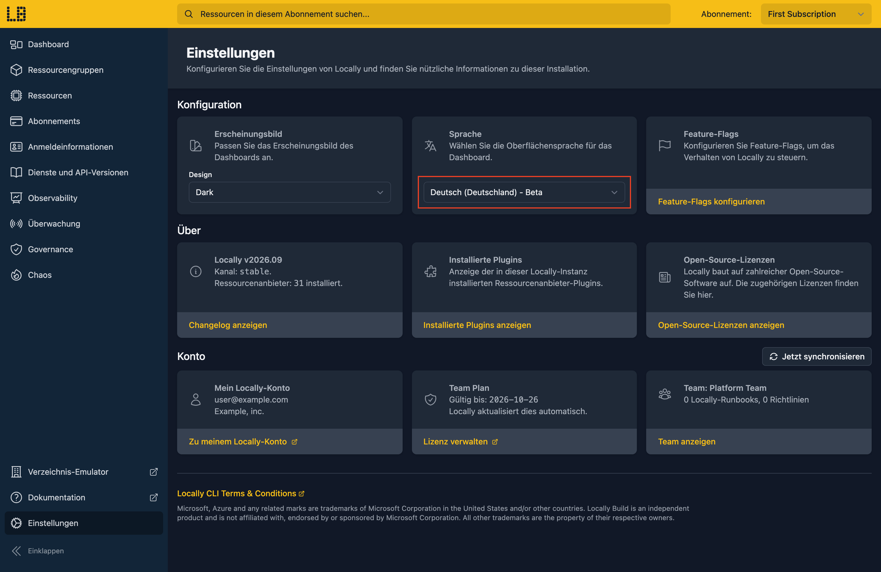Click Installierte Plugins anzeigen link

477,325
